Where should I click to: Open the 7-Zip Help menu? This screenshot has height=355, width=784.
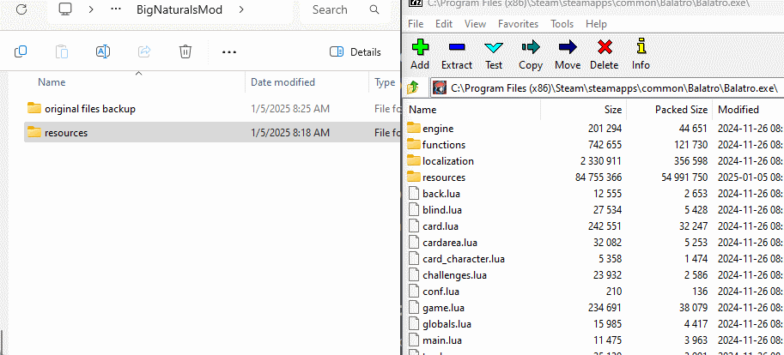[596, 23]
